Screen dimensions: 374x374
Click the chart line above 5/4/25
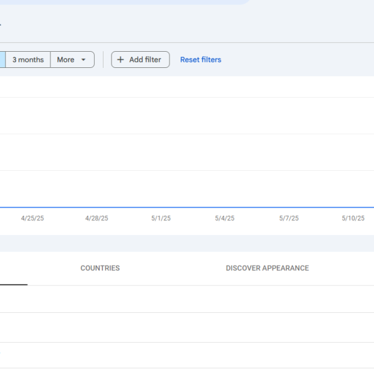[x=224, y=207]
